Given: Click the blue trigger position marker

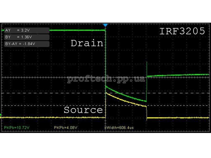Looking at the screenshot, I should (105, 25).
